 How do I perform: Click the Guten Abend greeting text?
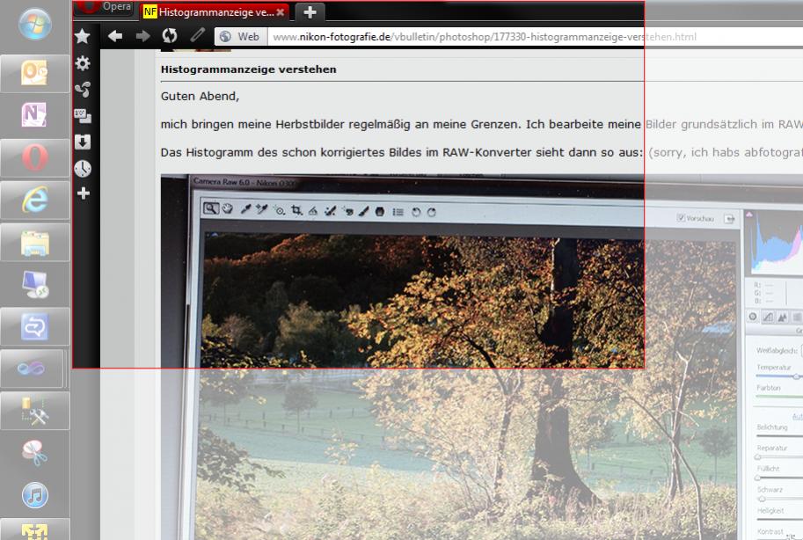(x=200, y=97)
